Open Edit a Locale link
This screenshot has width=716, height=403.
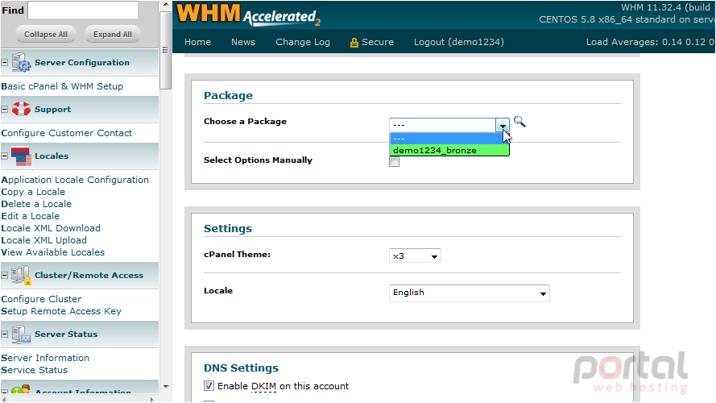30,216
